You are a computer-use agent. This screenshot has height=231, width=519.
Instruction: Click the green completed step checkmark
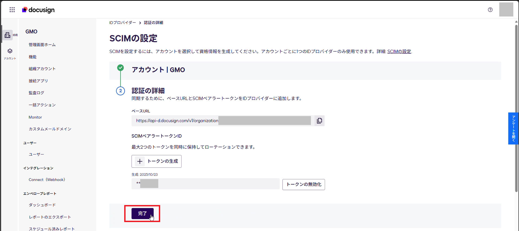click(120, 68)
